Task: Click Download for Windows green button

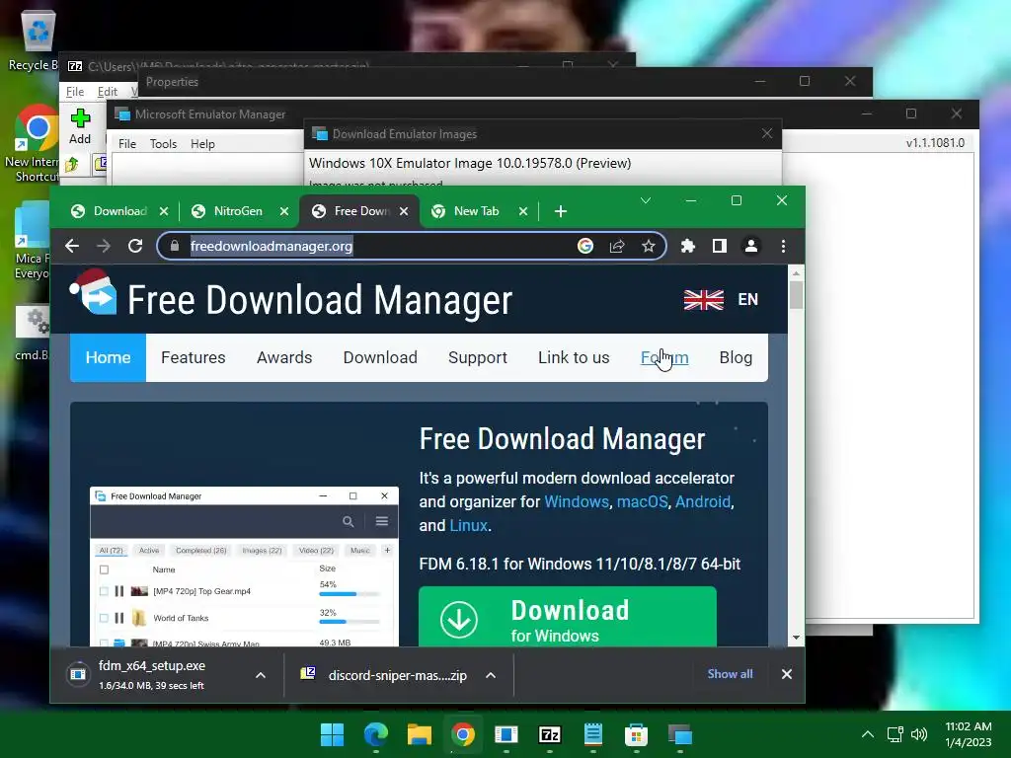Action: click(568, 617)
